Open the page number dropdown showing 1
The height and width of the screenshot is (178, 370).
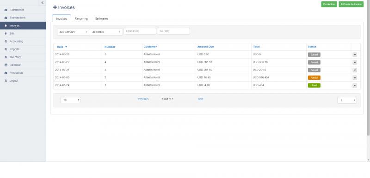click(x=347, y=101)
